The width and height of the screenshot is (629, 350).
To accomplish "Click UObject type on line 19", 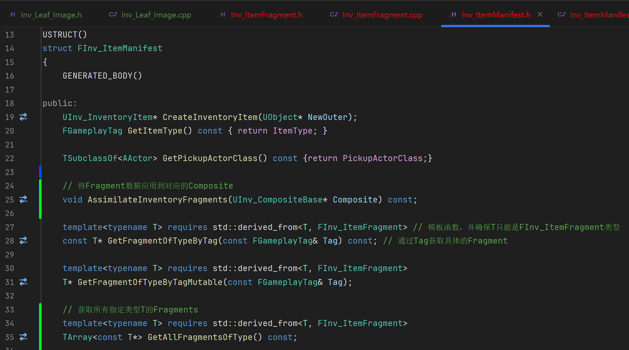I will pos(280,117).
